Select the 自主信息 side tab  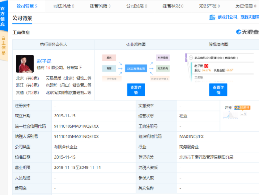(4, 45)
